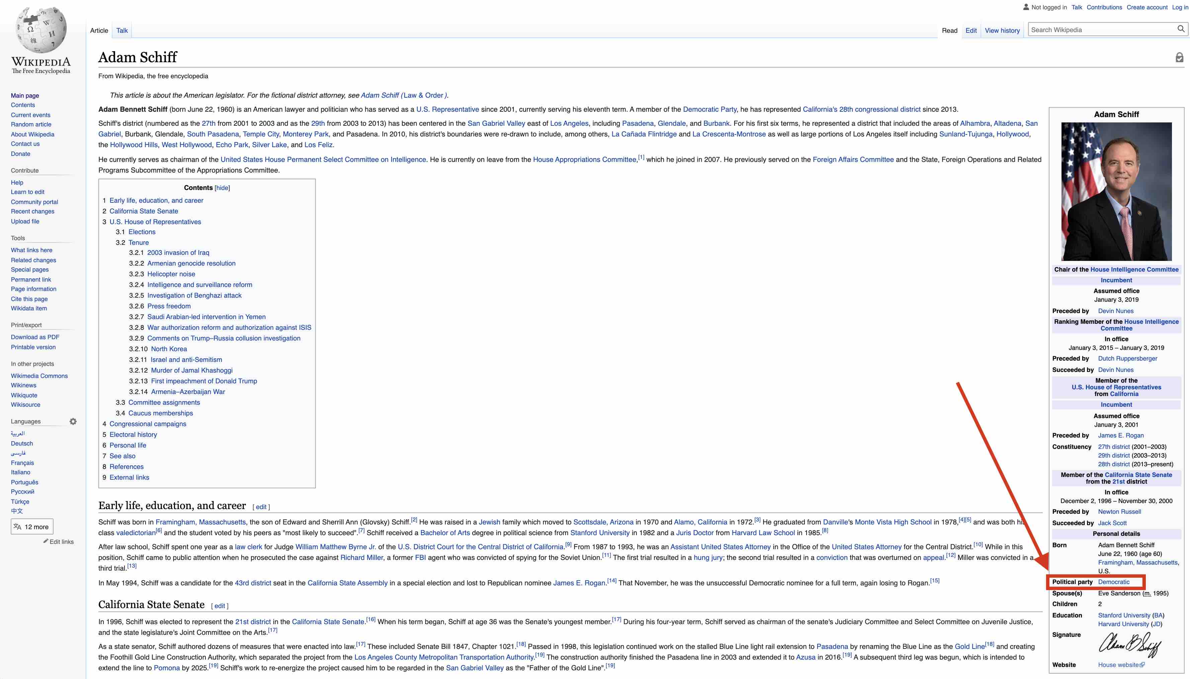Open the language settings gear icon
This screenshot has width=1190, height=679.
pyautogui.click(x=73, y=421)
